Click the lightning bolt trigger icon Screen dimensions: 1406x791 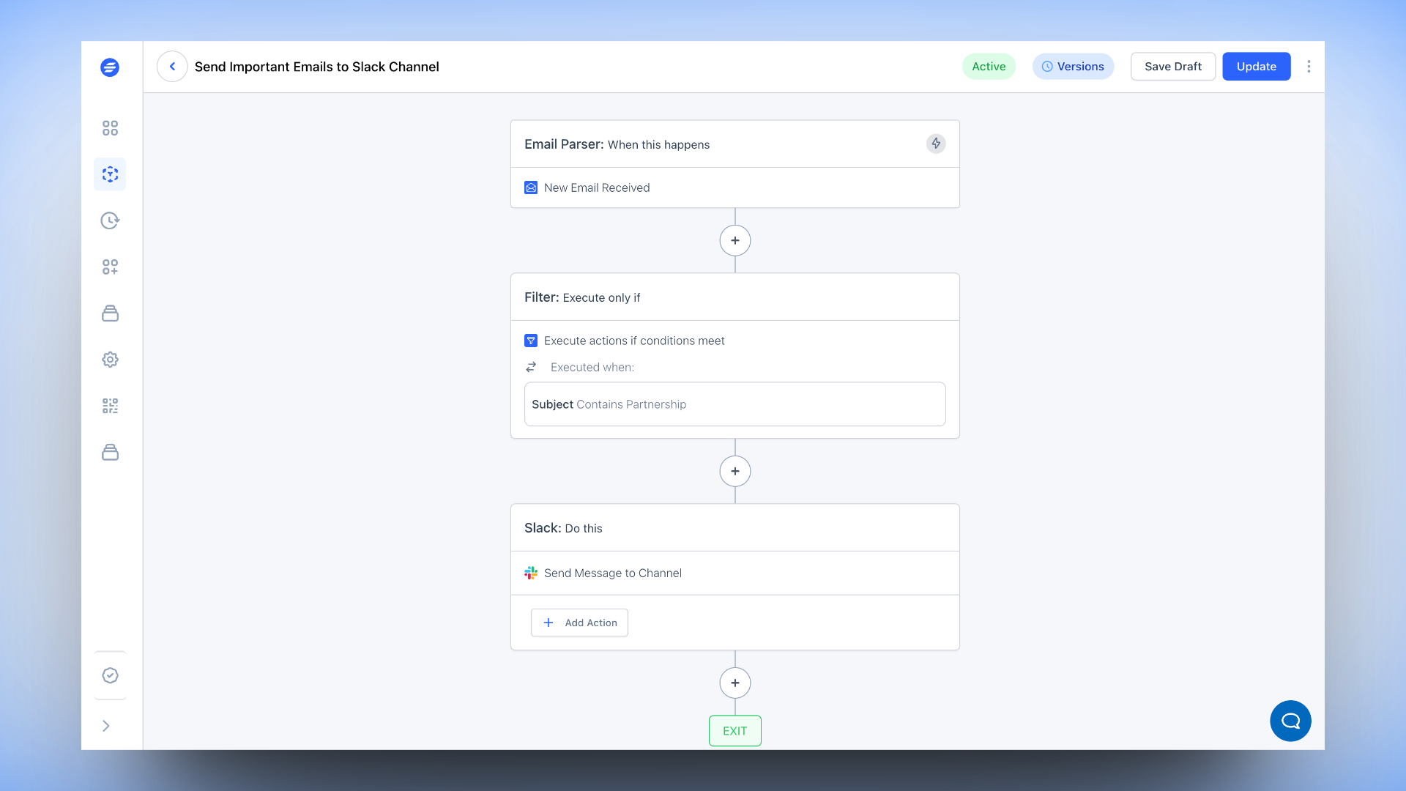tap(936, 144)
